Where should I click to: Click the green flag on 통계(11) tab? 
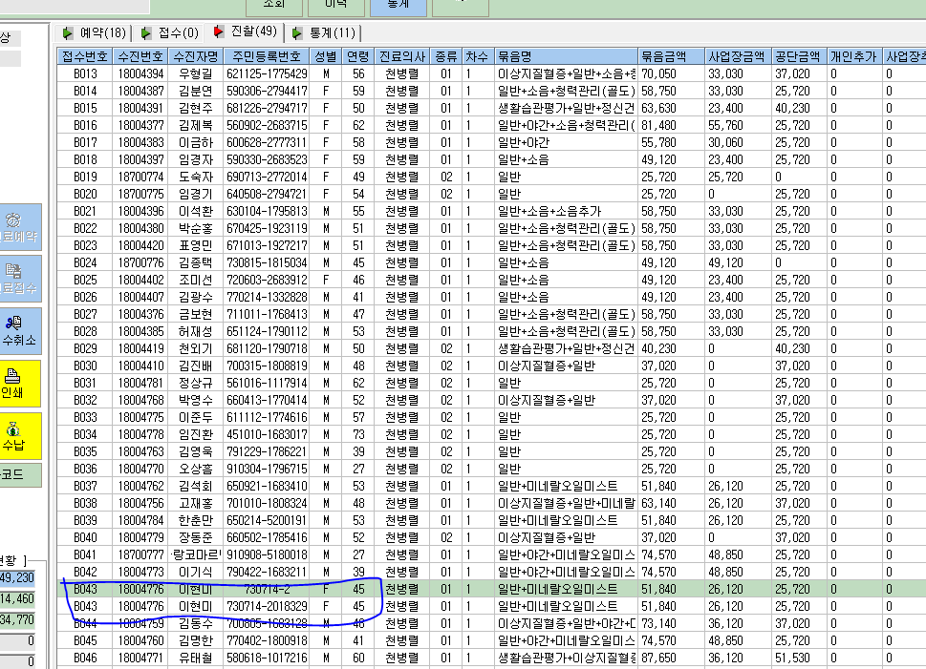click(x=297, y=33)
